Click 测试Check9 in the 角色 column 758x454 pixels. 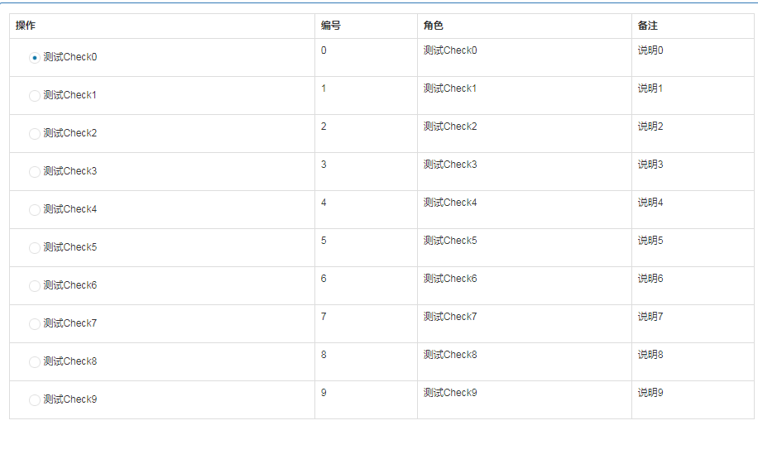coord(450,393)
